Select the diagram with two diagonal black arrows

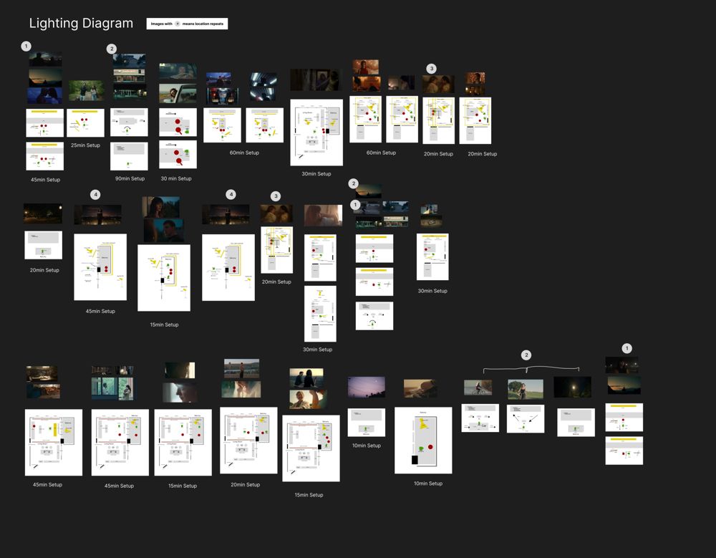[x=526, y=419]
